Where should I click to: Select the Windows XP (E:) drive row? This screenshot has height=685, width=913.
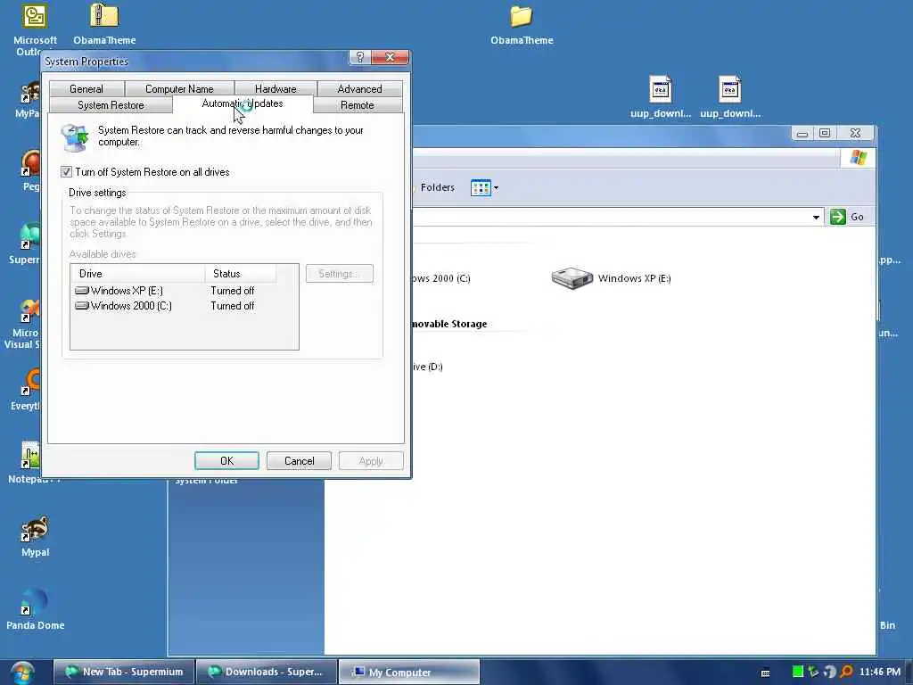click(x=173, y=291)
